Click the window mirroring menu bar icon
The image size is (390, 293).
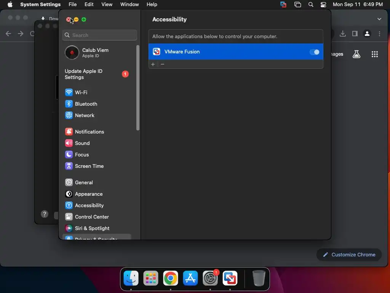click(297, 5)
